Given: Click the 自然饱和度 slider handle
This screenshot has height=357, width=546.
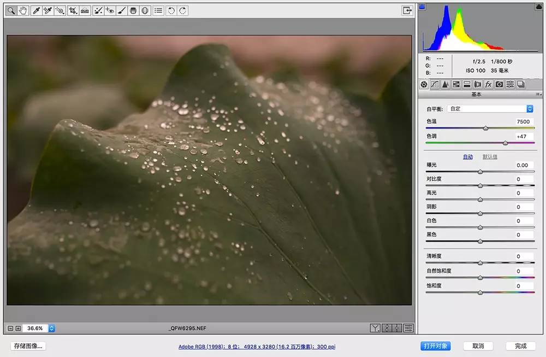Looking at the screenshot, I should point(480,278).
